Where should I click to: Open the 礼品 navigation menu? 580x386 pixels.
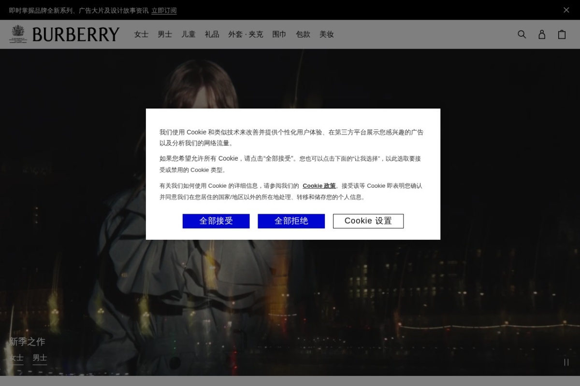pos(212,34)
